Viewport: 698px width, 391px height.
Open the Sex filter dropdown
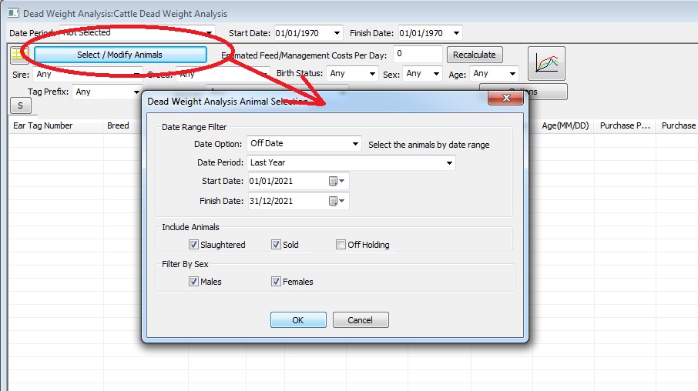pyautogui.click(x=422, y=74)
